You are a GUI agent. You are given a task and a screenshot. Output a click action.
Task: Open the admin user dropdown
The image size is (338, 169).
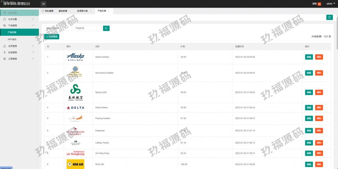pos(330,4)
